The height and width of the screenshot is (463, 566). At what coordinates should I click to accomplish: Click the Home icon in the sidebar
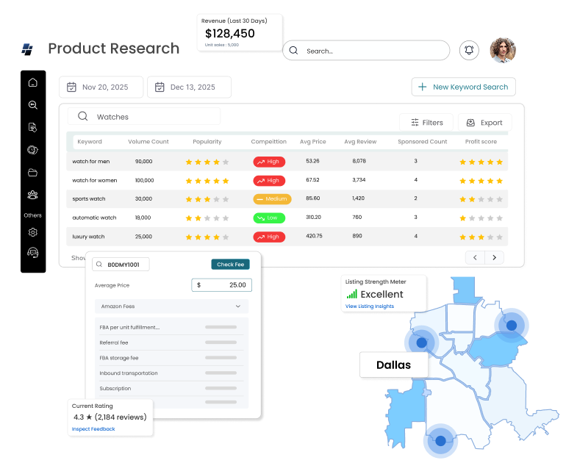(x=33, y=82)
